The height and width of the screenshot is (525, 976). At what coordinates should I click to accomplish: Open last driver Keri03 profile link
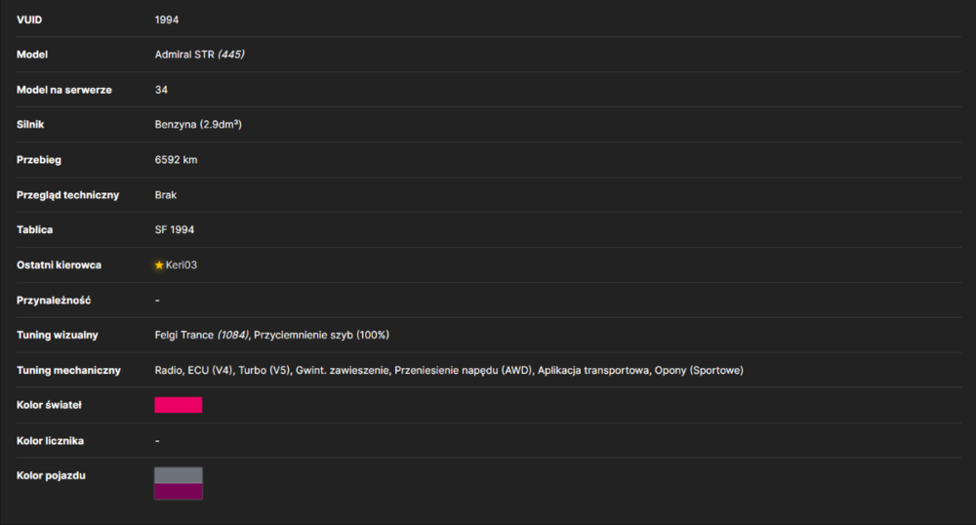pos(182,265)
